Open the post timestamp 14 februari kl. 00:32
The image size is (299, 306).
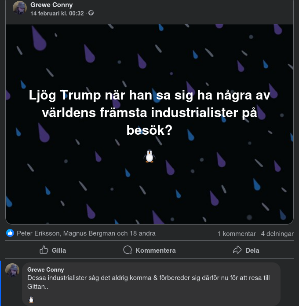57,13
